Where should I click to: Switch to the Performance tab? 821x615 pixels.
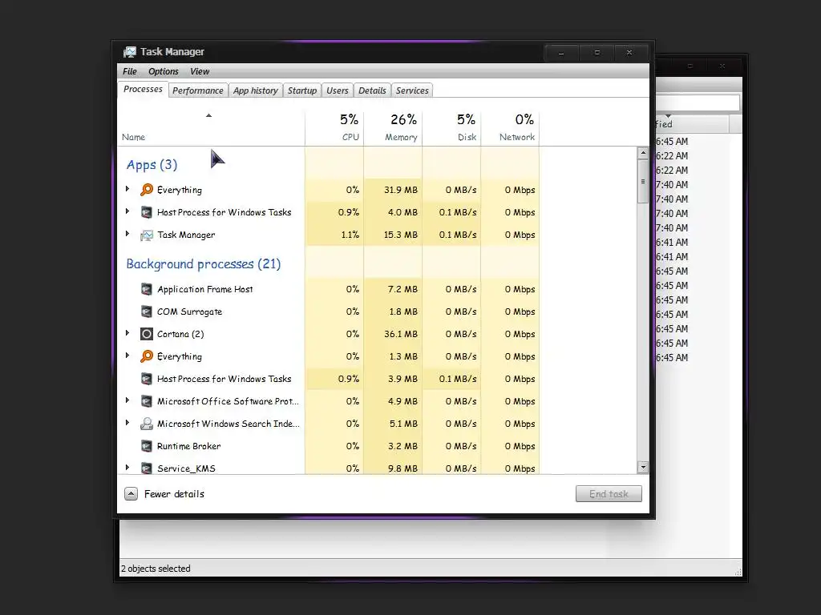click(198, 90)
